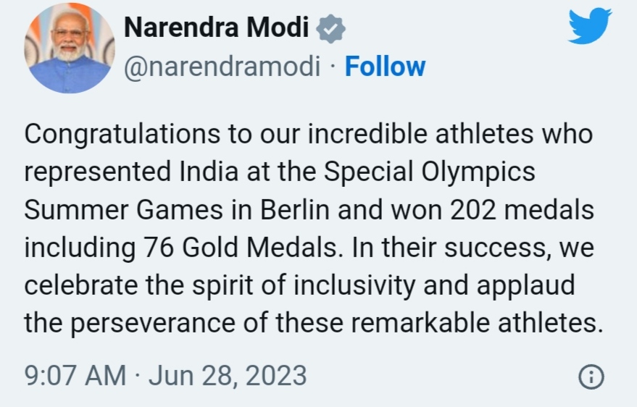The image size is (637, 407).
Task: Open the Twitter info circle icon
Action: 591,377
